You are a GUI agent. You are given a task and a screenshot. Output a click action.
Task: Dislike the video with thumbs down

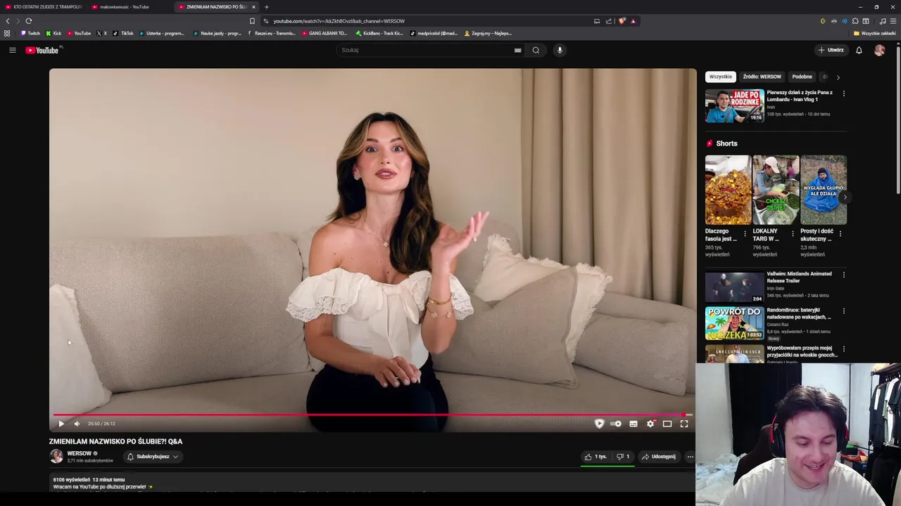[623, 457]
